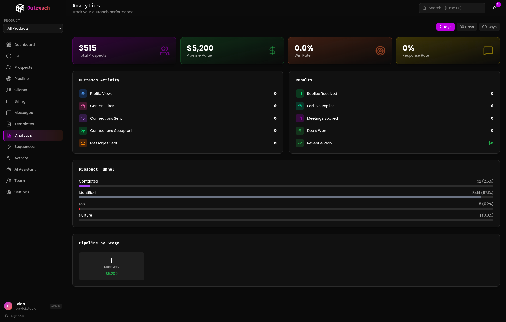Open the notifications bell icon
The height and width of the screenshot is (322, 506).
point(495,8)
